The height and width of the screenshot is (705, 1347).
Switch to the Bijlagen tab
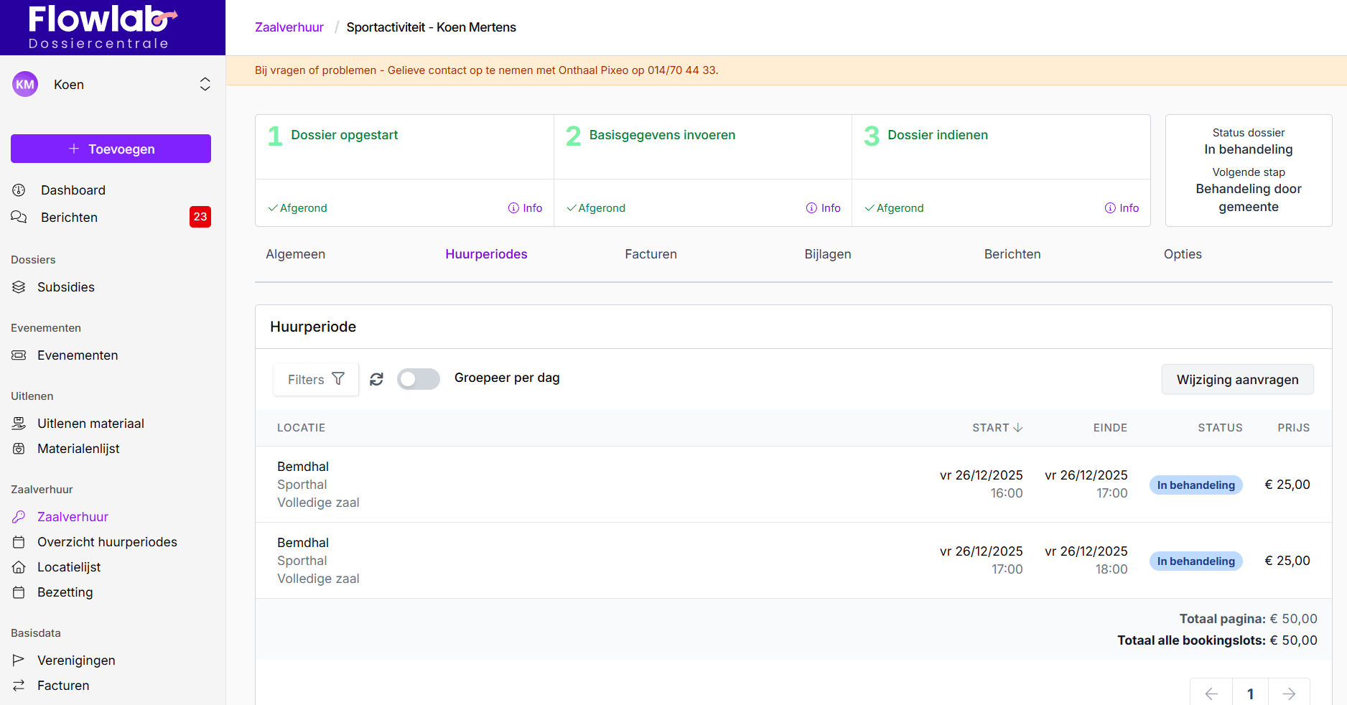pyautogui.click(x=827, y=254)
